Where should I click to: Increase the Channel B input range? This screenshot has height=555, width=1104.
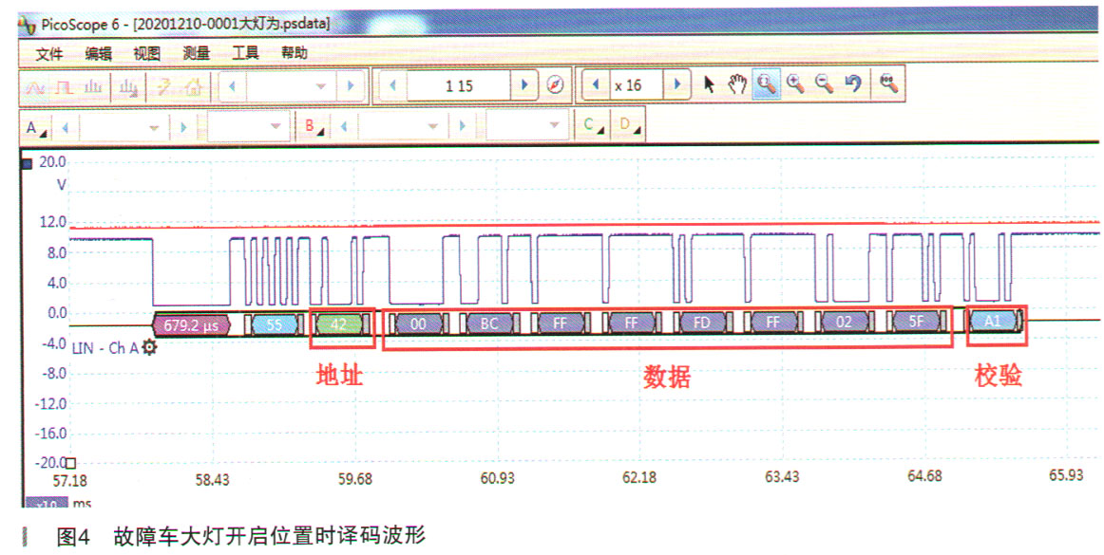pyautogui.click(x=462, y=127)
